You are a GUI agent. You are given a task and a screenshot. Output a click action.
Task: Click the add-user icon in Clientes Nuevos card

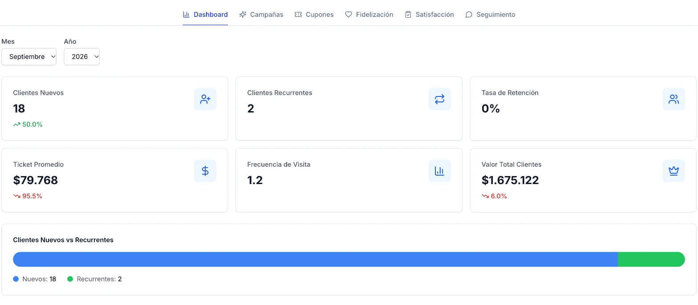205,99
